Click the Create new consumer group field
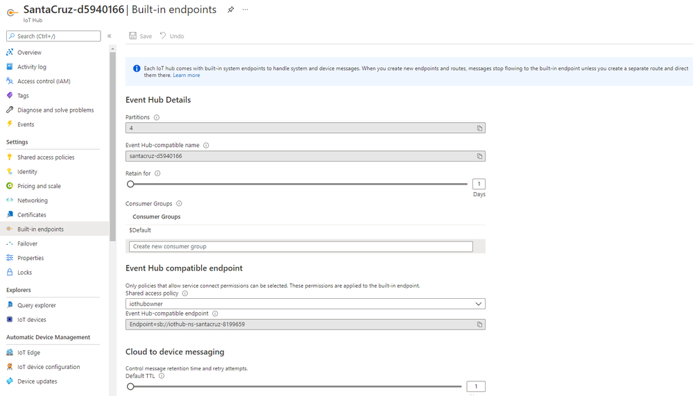Screen dimensions: 693x396 point(300,246)
